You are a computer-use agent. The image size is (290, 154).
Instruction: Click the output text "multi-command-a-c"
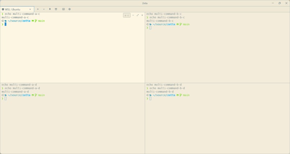(15, 17)
